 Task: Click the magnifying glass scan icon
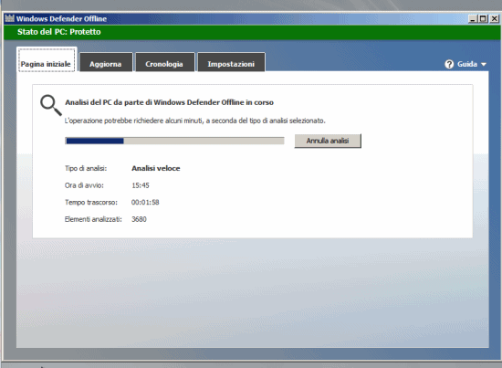click(x=50, y=105)
